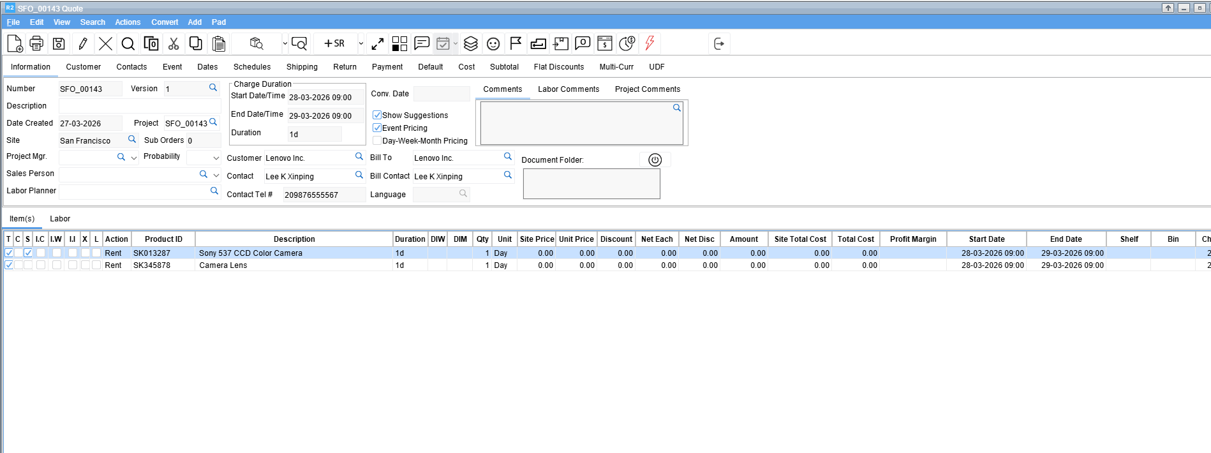Open the Project Mgr. dropdown arrow

point(134,158)
